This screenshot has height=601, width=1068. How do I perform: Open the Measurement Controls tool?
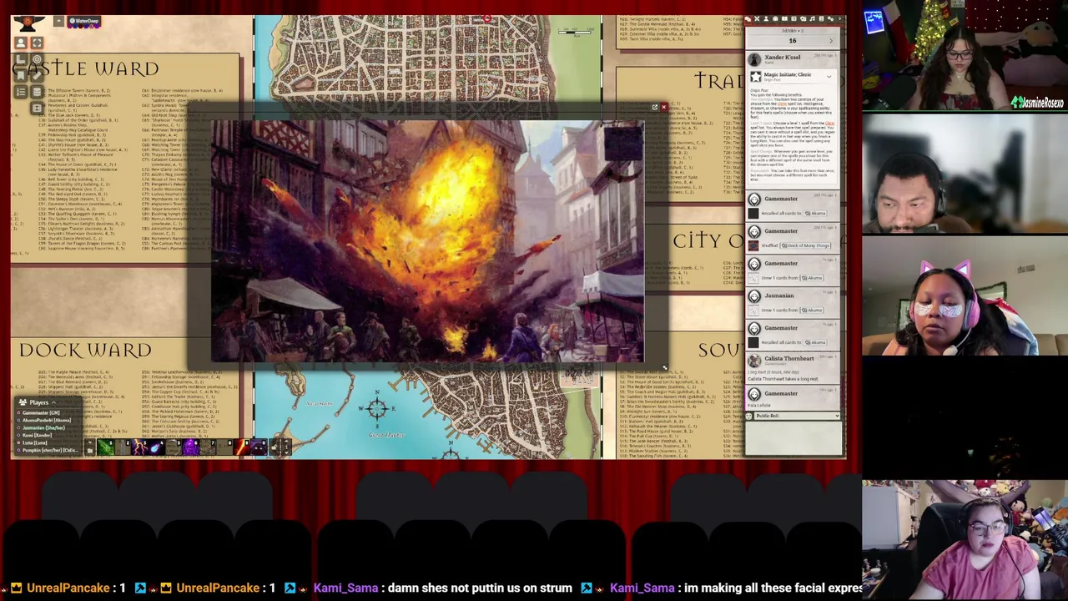click(21, 59)
